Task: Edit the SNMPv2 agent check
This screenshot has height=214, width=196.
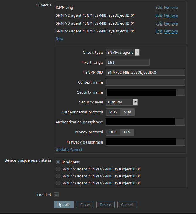Action: point(158,15)
